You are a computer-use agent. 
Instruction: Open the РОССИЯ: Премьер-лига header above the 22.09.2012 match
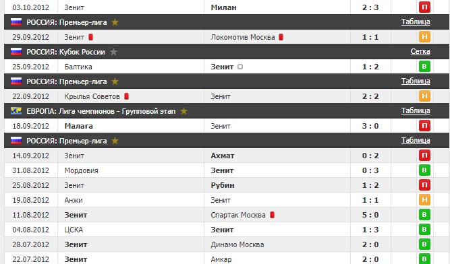click(x=67, y=81)
